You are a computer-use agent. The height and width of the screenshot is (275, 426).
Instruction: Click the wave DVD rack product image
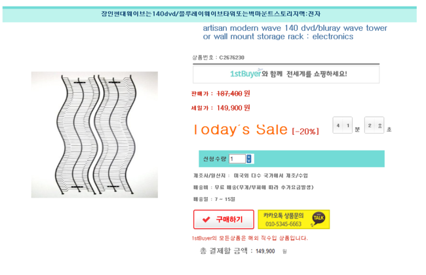[94, 134]
